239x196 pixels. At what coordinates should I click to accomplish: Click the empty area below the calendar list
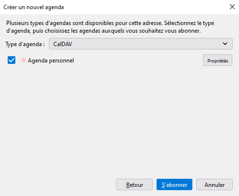tap(119, 120)
